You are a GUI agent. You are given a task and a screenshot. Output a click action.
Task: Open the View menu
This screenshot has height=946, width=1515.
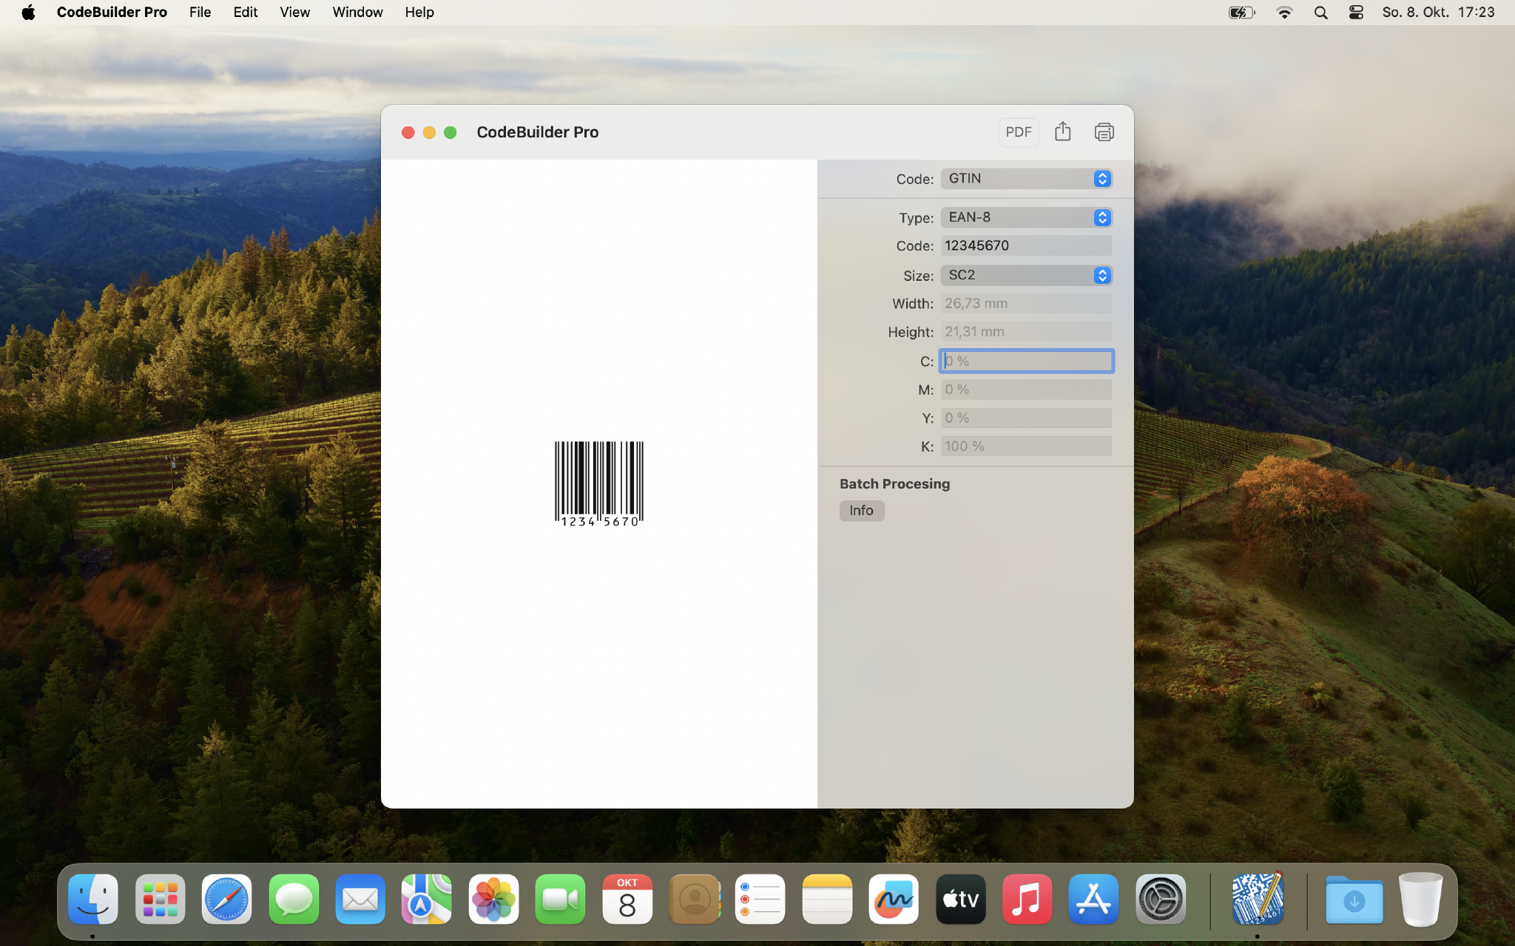click(294, 12)
